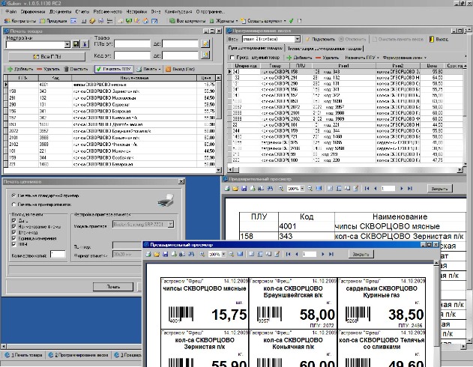The width and height of the screenshot is (473, 367).
Task: Click the Все ПЛУ button
Action: [46, 56]
